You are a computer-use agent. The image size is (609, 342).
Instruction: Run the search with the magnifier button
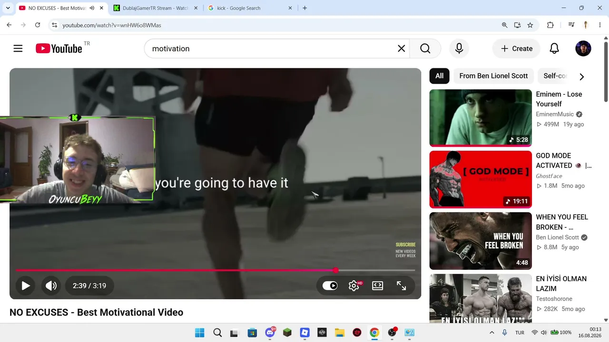click(425, 48)
